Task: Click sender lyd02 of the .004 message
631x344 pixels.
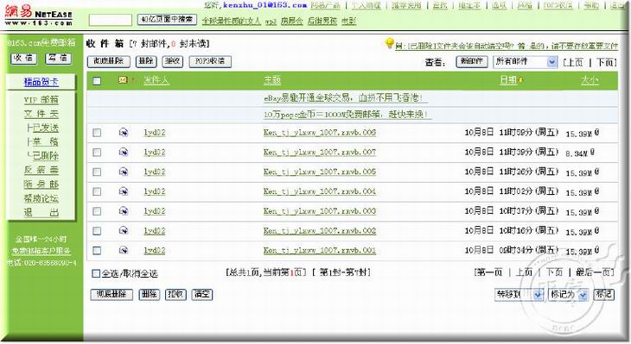Action: (155, 191)
